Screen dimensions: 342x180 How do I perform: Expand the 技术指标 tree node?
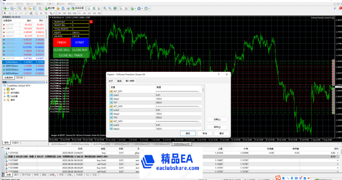[x=4, y=93]
